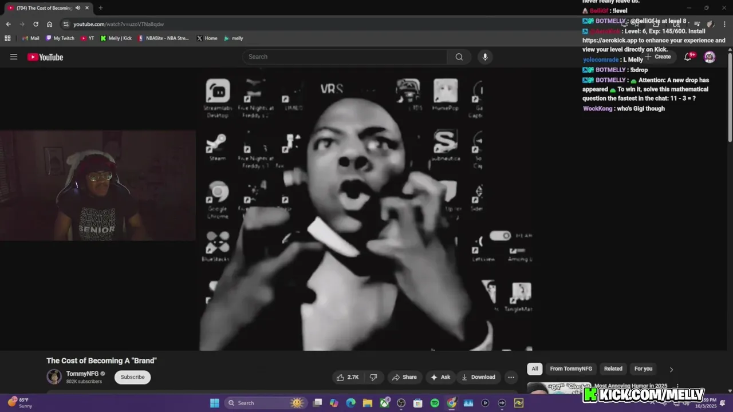Download the video
This screenshot has width=733, height=412.
pos(478,377)
